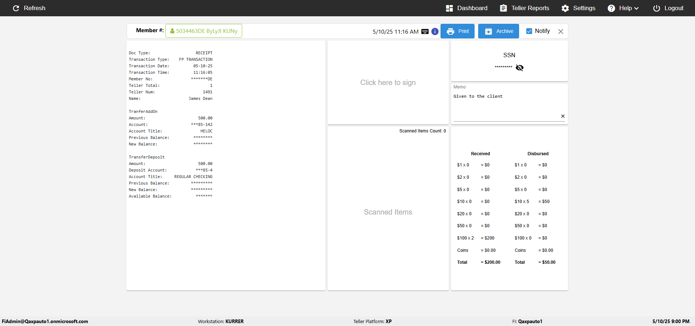Click the Refresh circular arrow icon
This screenshot has height=326, width=695.
click(16, 8)
